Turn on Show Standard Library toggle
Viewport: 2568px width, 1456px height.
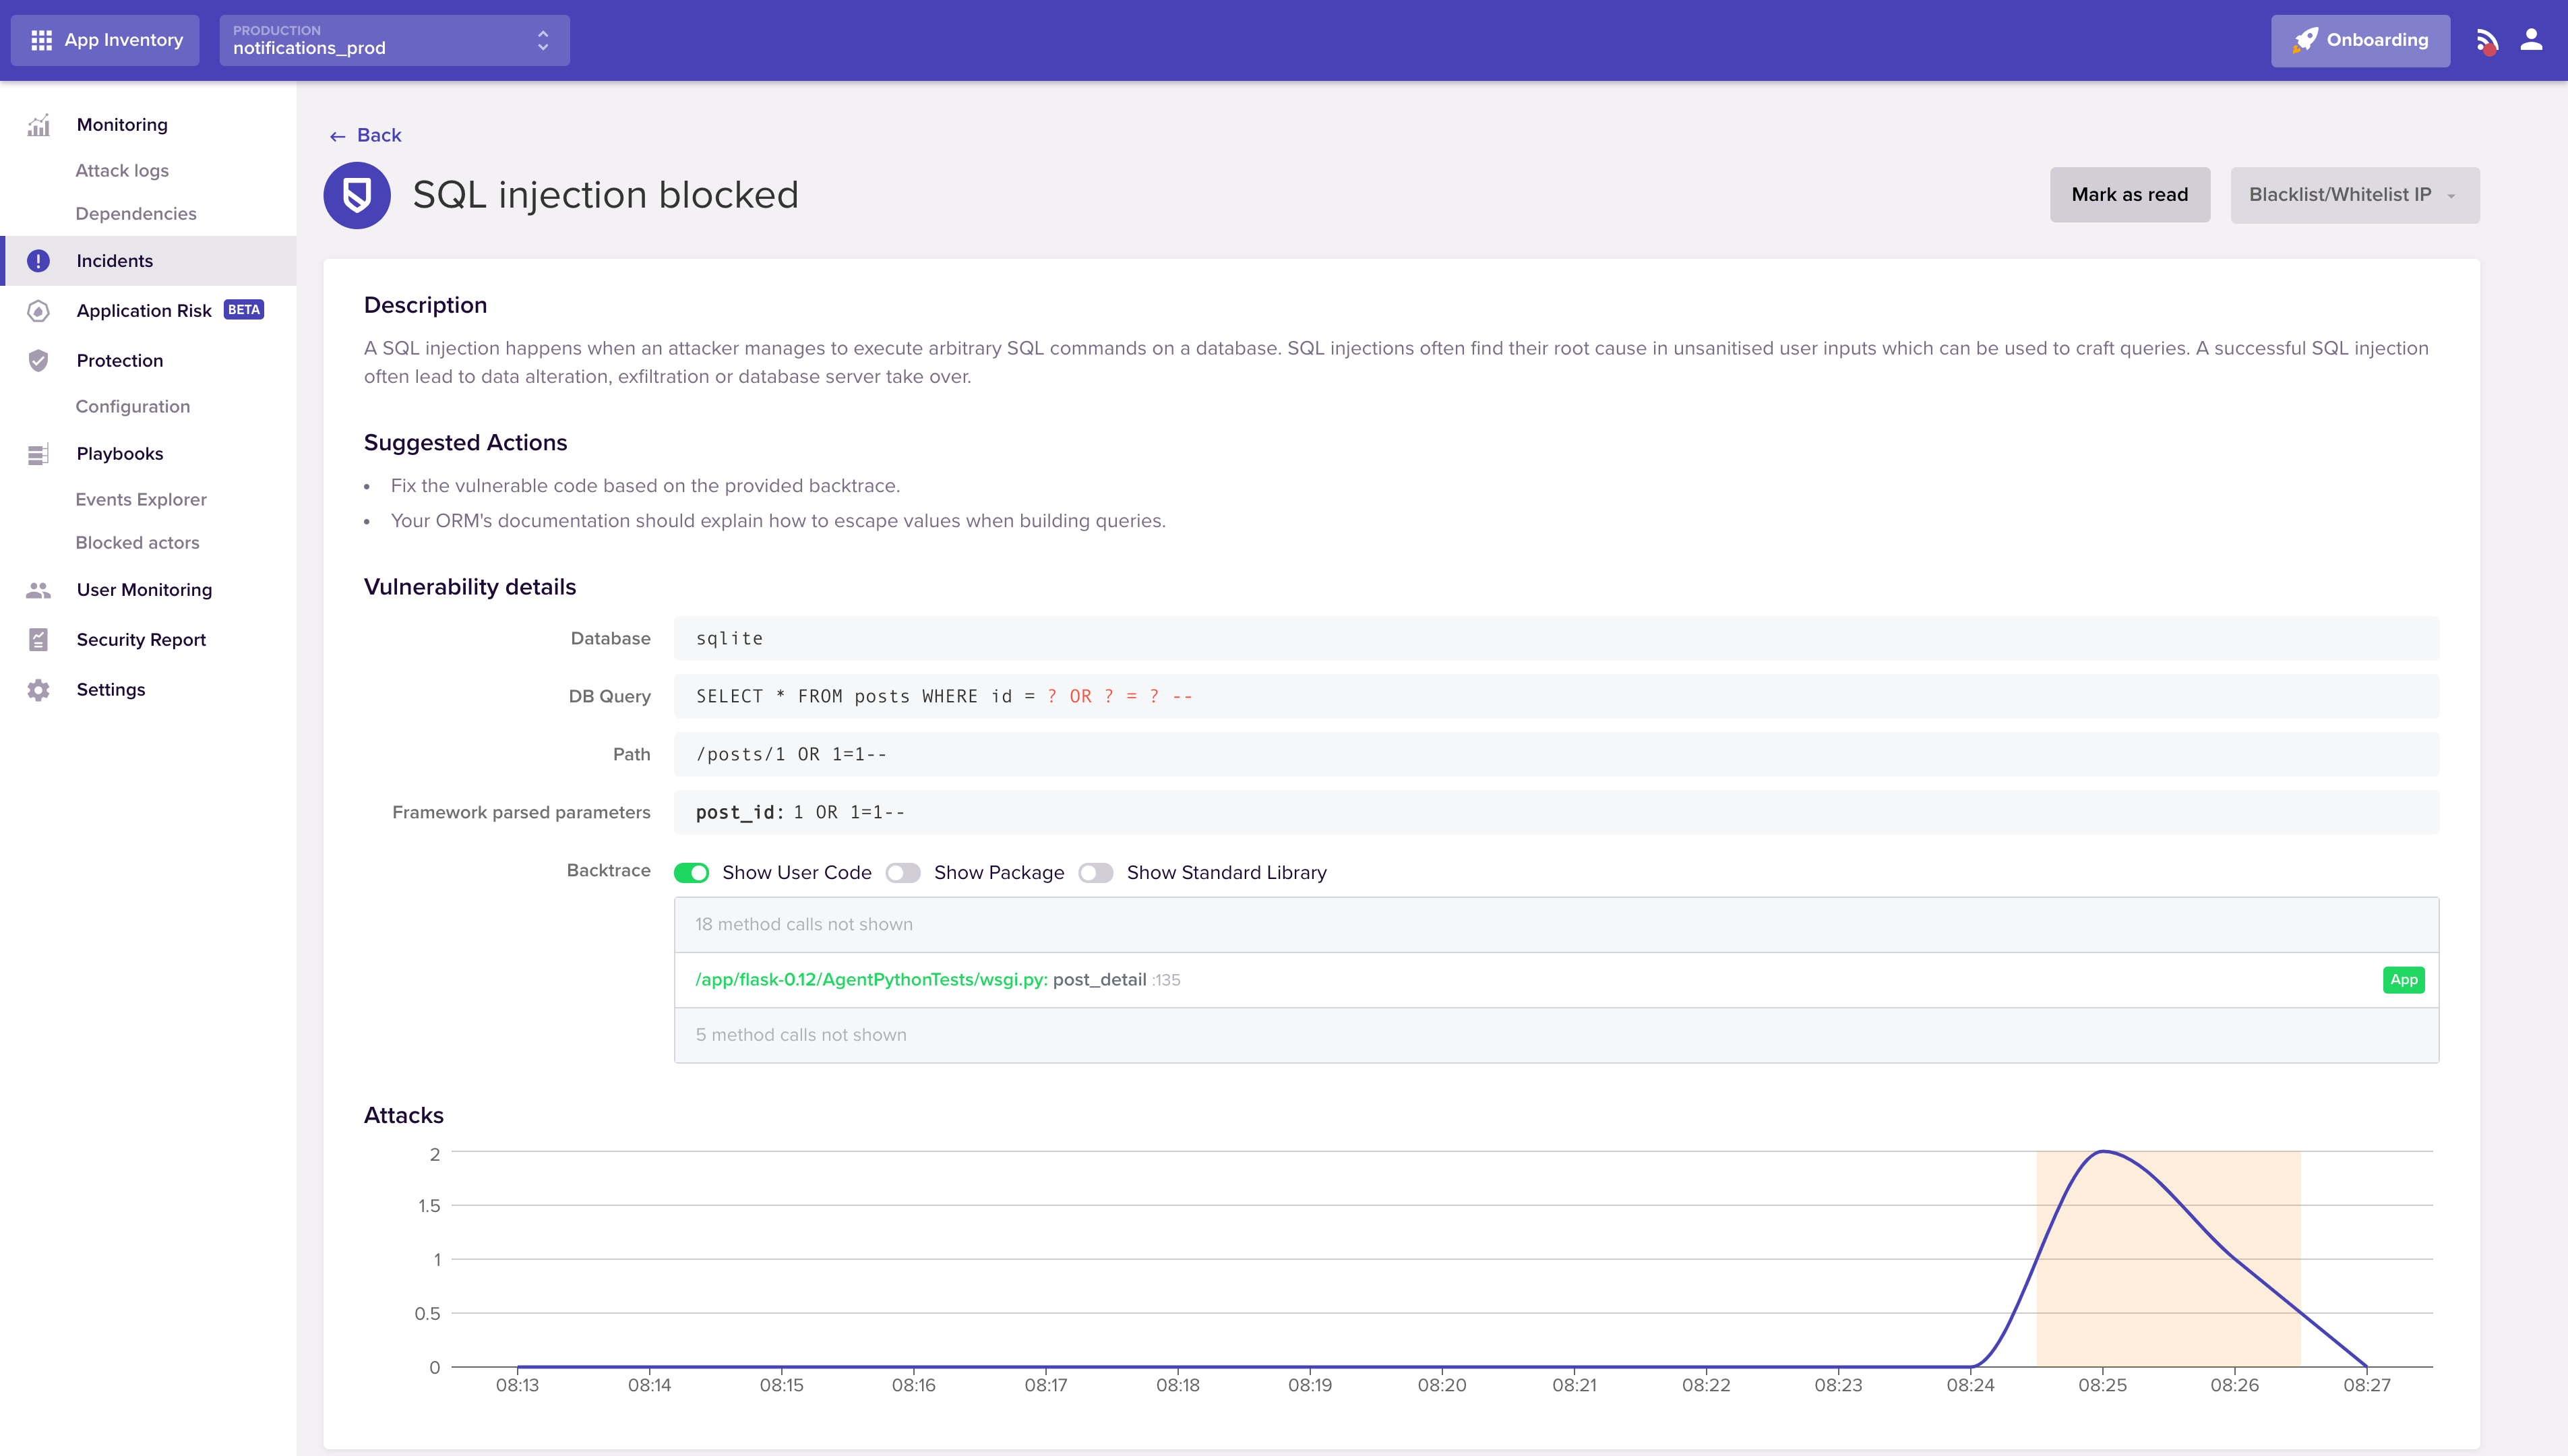(1095, 873)
